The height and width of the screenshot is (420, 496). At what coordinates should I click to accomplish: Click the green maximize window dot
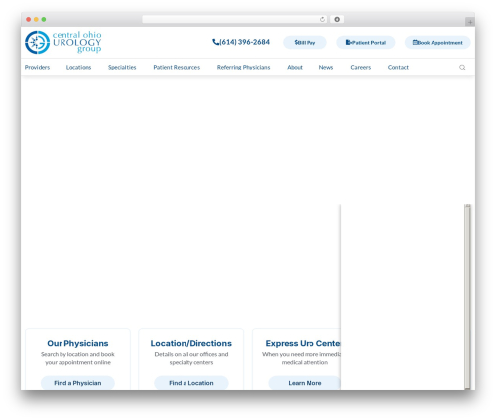pyautogui.click(x=44, y=19)
